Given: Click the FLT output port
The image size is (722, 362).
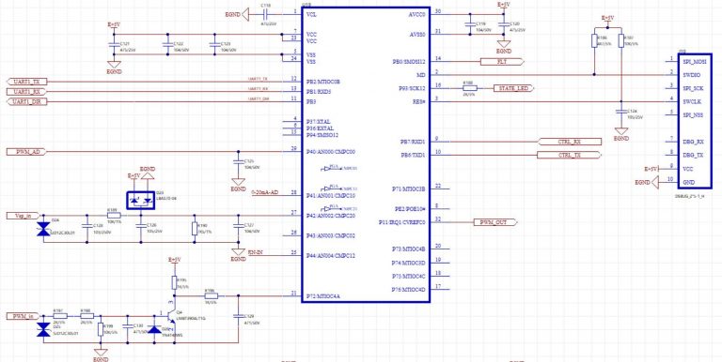Looking at the screenshot, I should point(502,62).
